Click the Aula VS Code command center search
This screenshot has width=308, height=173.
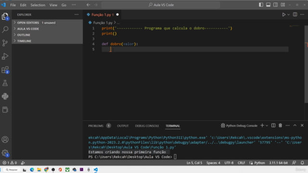(160, 5)
